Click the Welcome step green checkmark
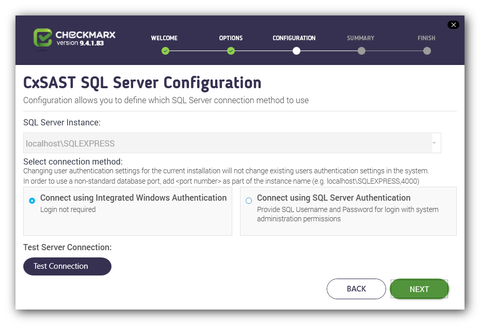Viewport: 480px width, 325px height. 165,51
